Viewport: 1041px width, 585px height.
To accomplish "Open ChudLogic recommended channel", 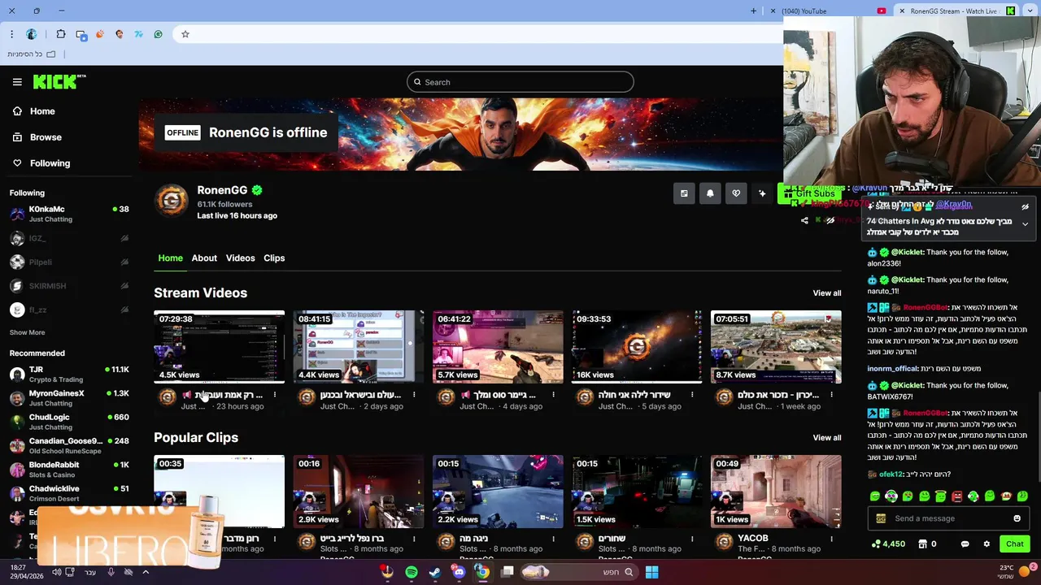I will coord(69,422).
